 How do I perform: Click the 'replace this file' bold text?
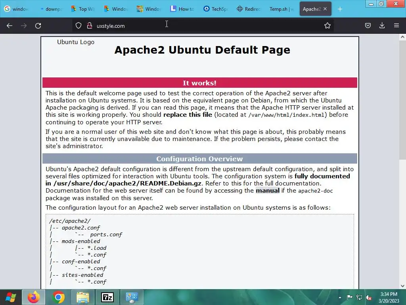coord(188,115)
